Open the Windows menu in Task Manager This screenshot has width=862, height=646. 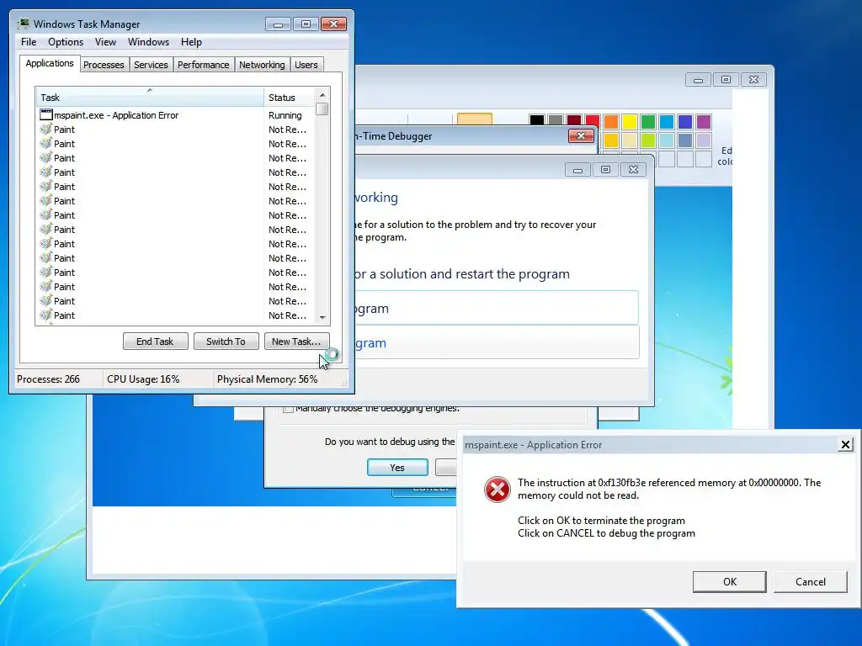coord(148,42)
